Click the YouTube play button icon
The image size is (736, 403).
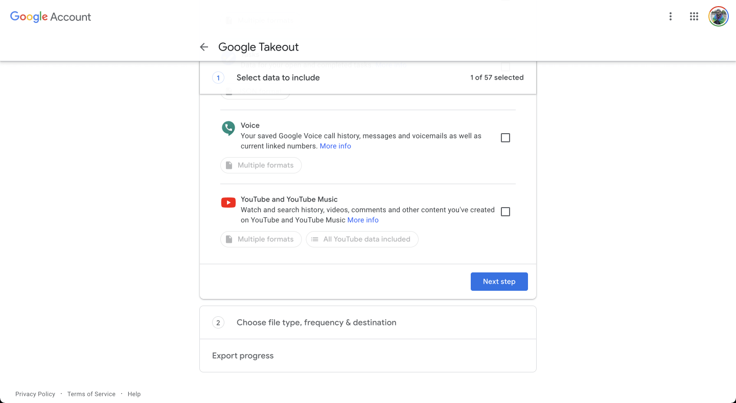[228, 202]
